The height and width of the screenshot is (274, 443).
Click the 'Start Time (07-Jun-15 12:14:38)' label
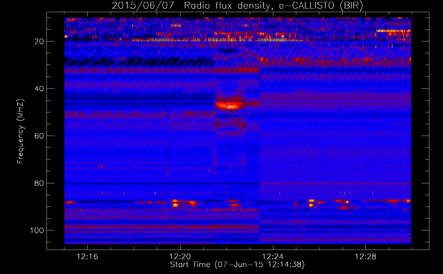tap(237, 265)
